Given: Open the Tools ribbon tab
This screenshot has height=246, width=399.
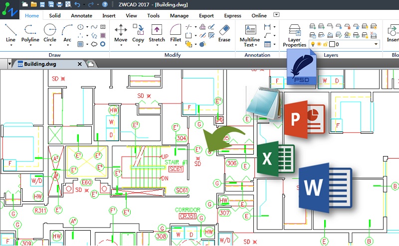Looking at the screenshot, I should (154, 15).
